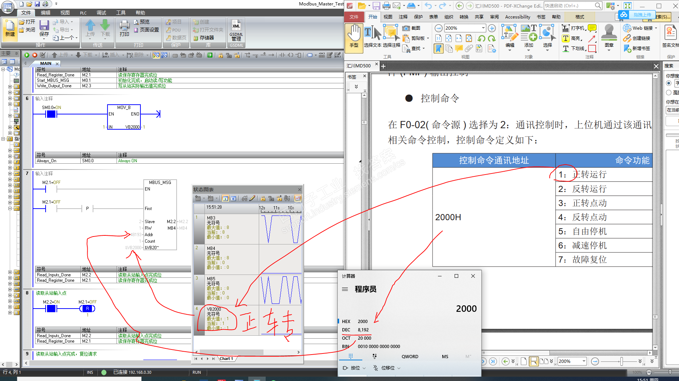Click the 状态图表 horizontal scrollbar

(248, 352)
